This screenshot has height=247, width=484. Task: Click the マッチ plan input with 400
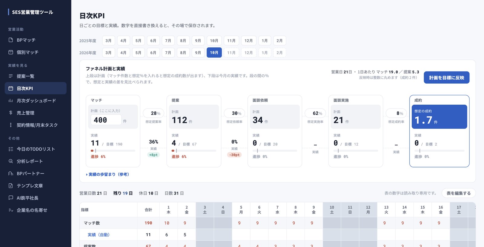click(106, 120)
